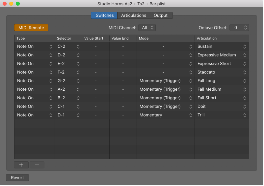Toggle the MIDI Remote button
264x186 pixels.
31,28
